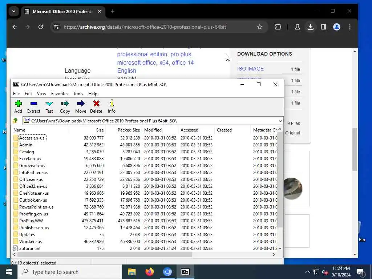The image size is (372, 279).
Task: Sort by Packed Size column header
Action: (x=124, y=130)
